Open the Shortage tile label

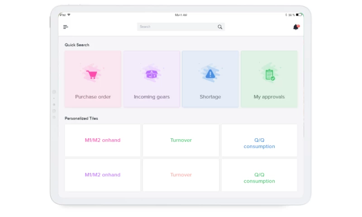210,97
